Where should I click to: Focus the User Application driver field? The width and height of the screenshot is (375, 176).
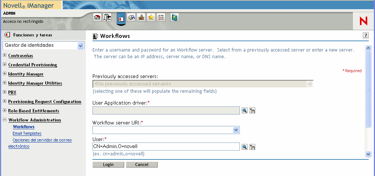tap(166, 110)
